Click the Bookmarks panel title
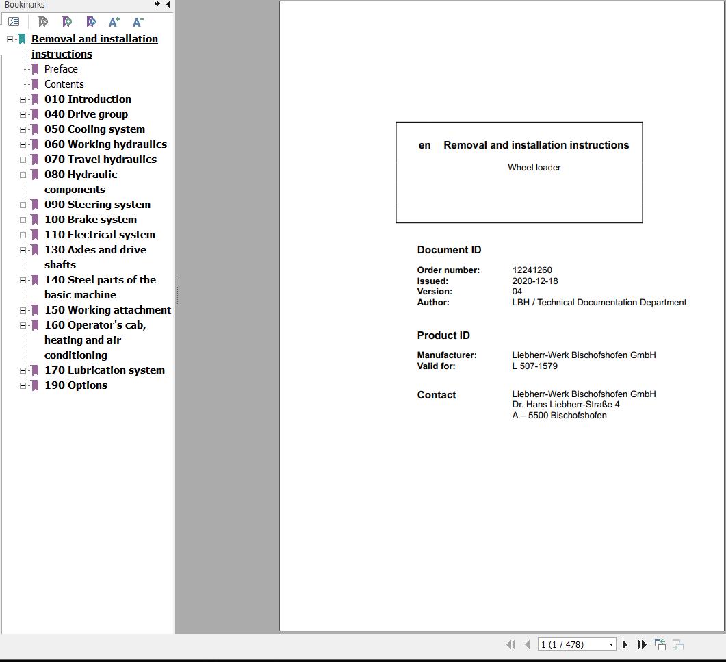Viewport: 726px width, 662px height. (x=25, y=5)
